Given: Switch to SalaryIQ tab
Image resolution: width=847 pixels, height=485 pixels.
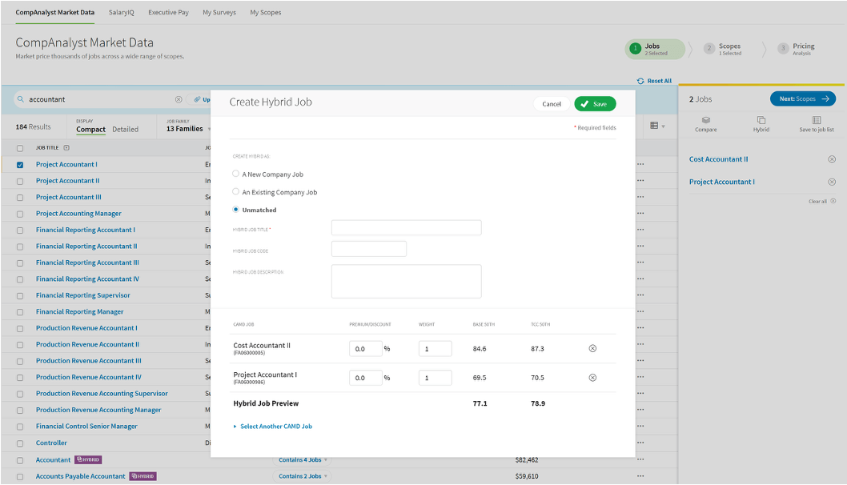Looking at the screenshot, I should 121,12.
